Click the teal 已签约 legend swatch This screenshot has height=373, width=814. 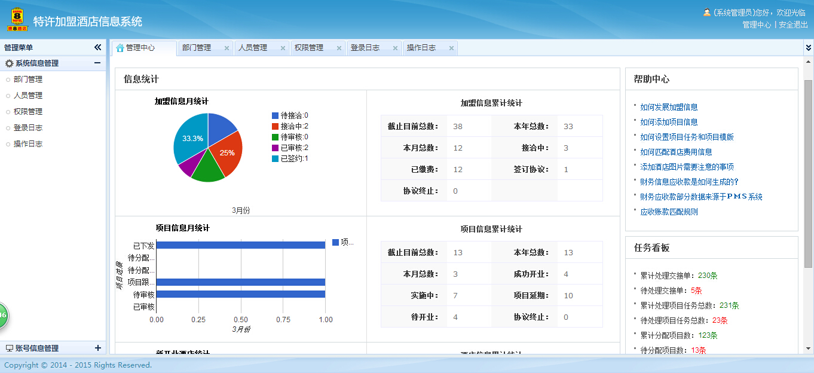[x=275, y=158]
